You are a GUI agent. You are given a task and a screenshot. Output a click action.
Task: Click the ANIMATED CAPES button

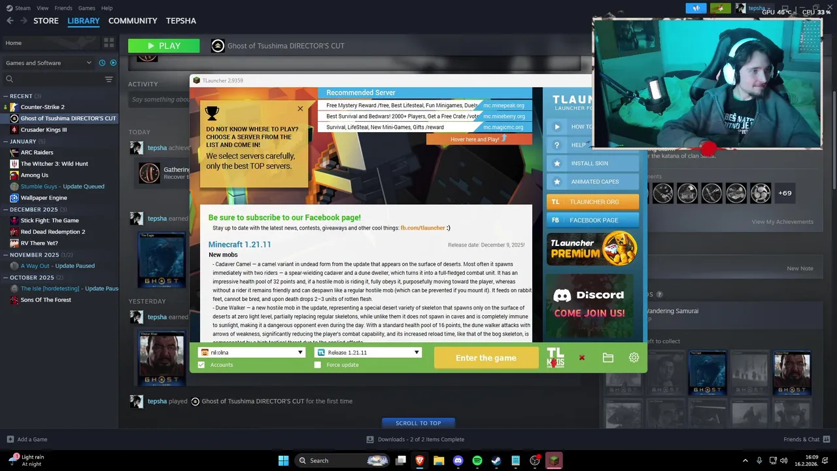(592, 182)
